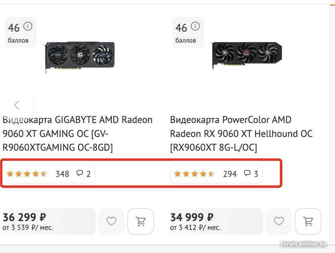Add PowerColor card to favorites with heart
The width and height of the screenshot is (335, 253).
(x=279, y=221)
